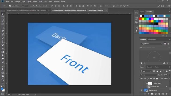
Task: Select the Zoom tool
Action: pyautogui.click(x=3, y=80)
